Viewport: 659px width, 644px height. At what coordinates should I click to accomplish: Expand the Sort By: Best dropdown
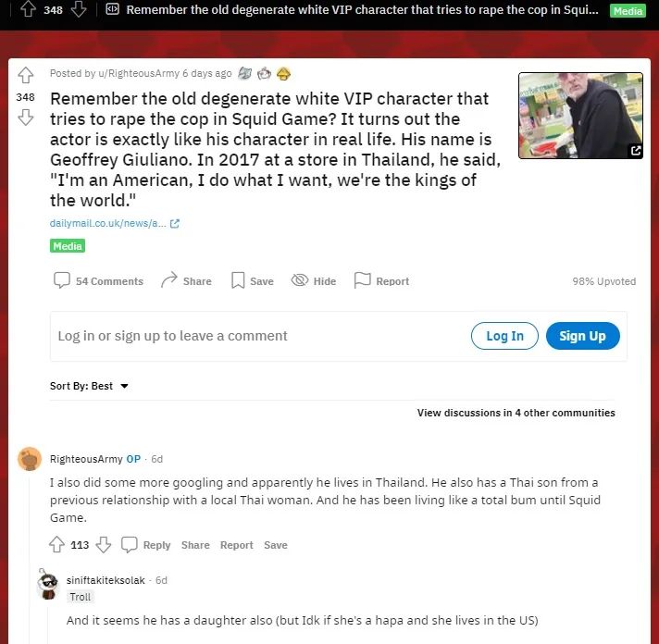[x=89, y=386]
